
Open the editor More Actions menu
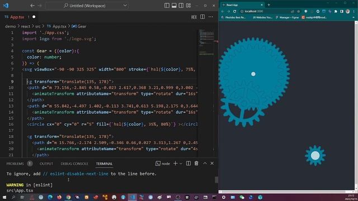tap(211, 17)
